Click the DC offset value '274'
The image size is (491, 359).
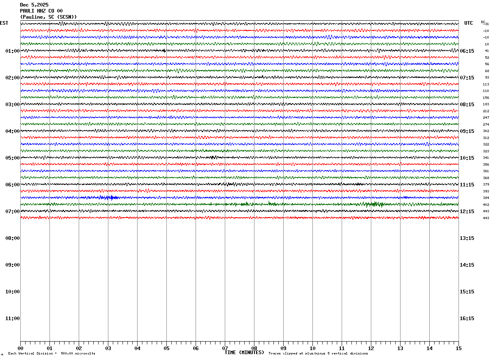(486, 125)
